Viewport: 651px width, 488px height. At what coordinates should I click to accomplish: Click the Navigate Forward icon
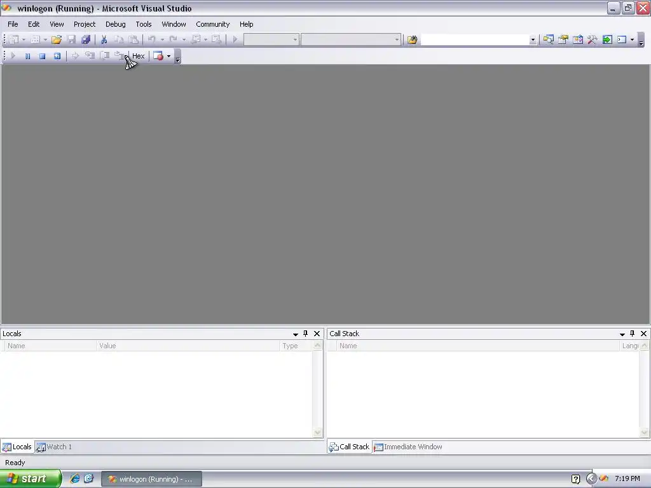pyautogui.click(x=216, y=39)
